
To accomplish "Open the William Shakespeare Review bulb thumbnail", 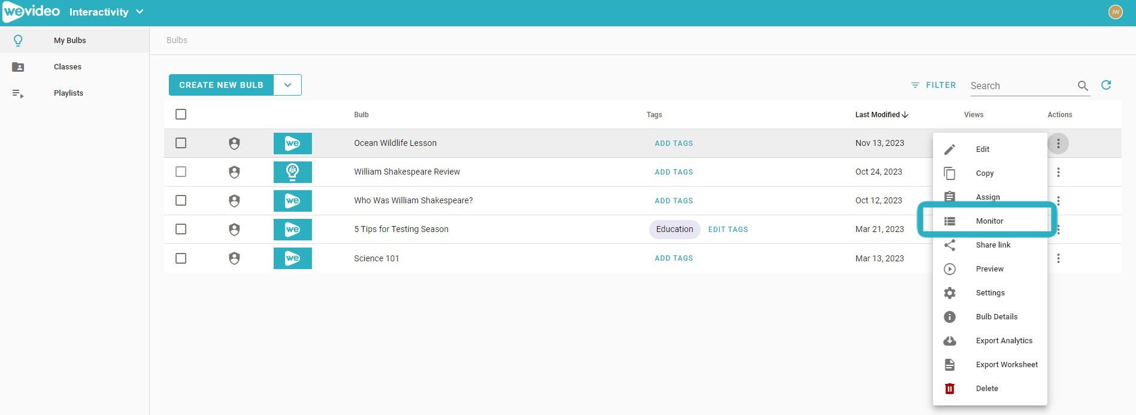I will 292,172.
